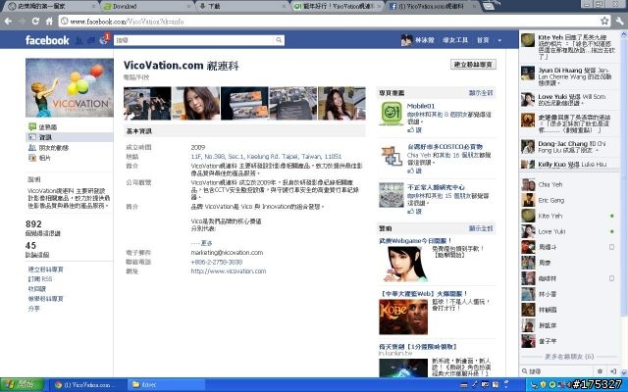
Task: Open the folder item in the taskbar
Action: [166, 385]
